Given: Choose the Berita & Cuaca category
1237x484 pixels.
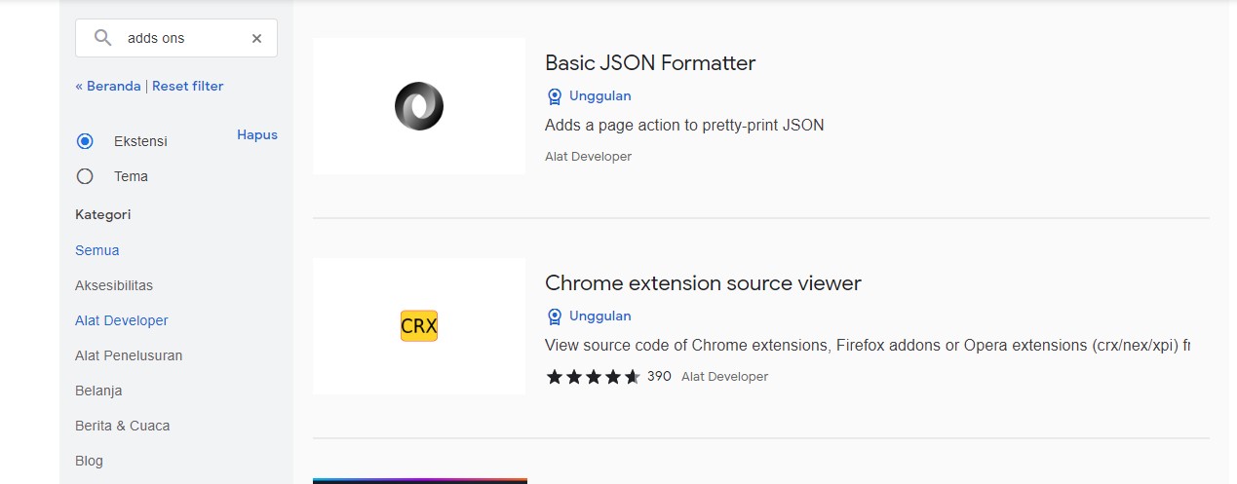Looking at the screenshot, I should (123, 426).
